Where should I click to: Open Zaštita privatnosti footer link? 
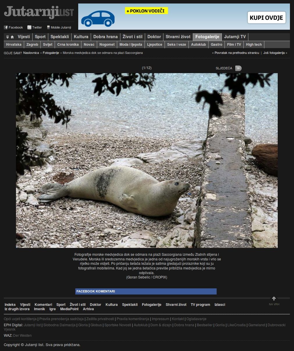(100, 319)
